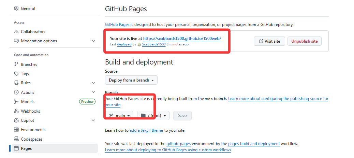Open the Deploy from a branch dropdown
Viewport: 354px width, 158px height.
(131, 80)
